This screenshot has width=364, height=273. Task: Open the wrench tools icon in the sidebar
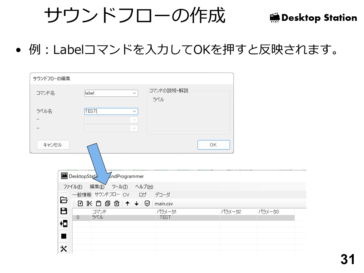[x=64, y=249]
